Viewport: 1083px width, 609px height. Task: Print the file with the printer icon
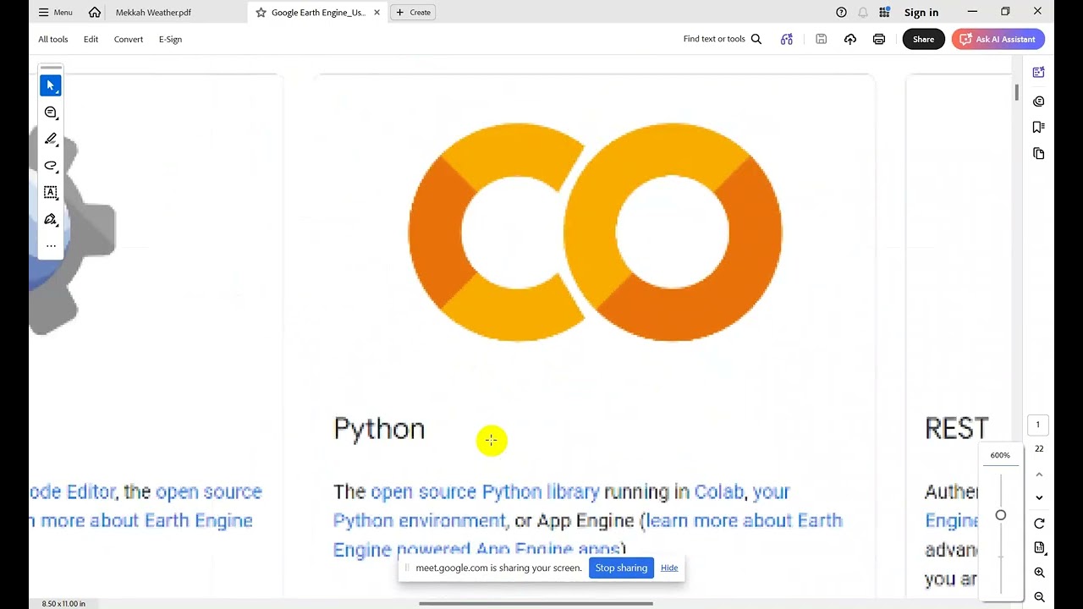click(879, 39)
